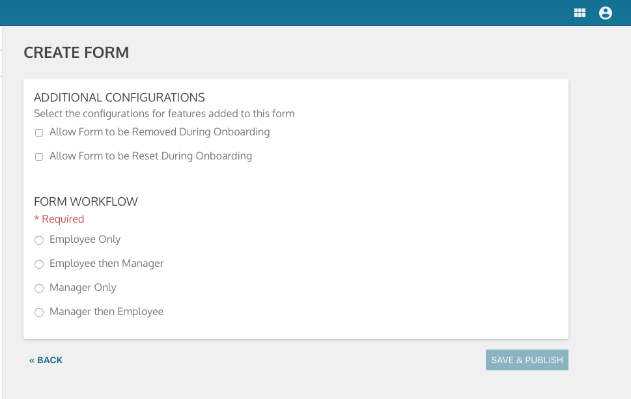
Task: Click the reset-during-onboarding label text
Action: coord(150,156)
